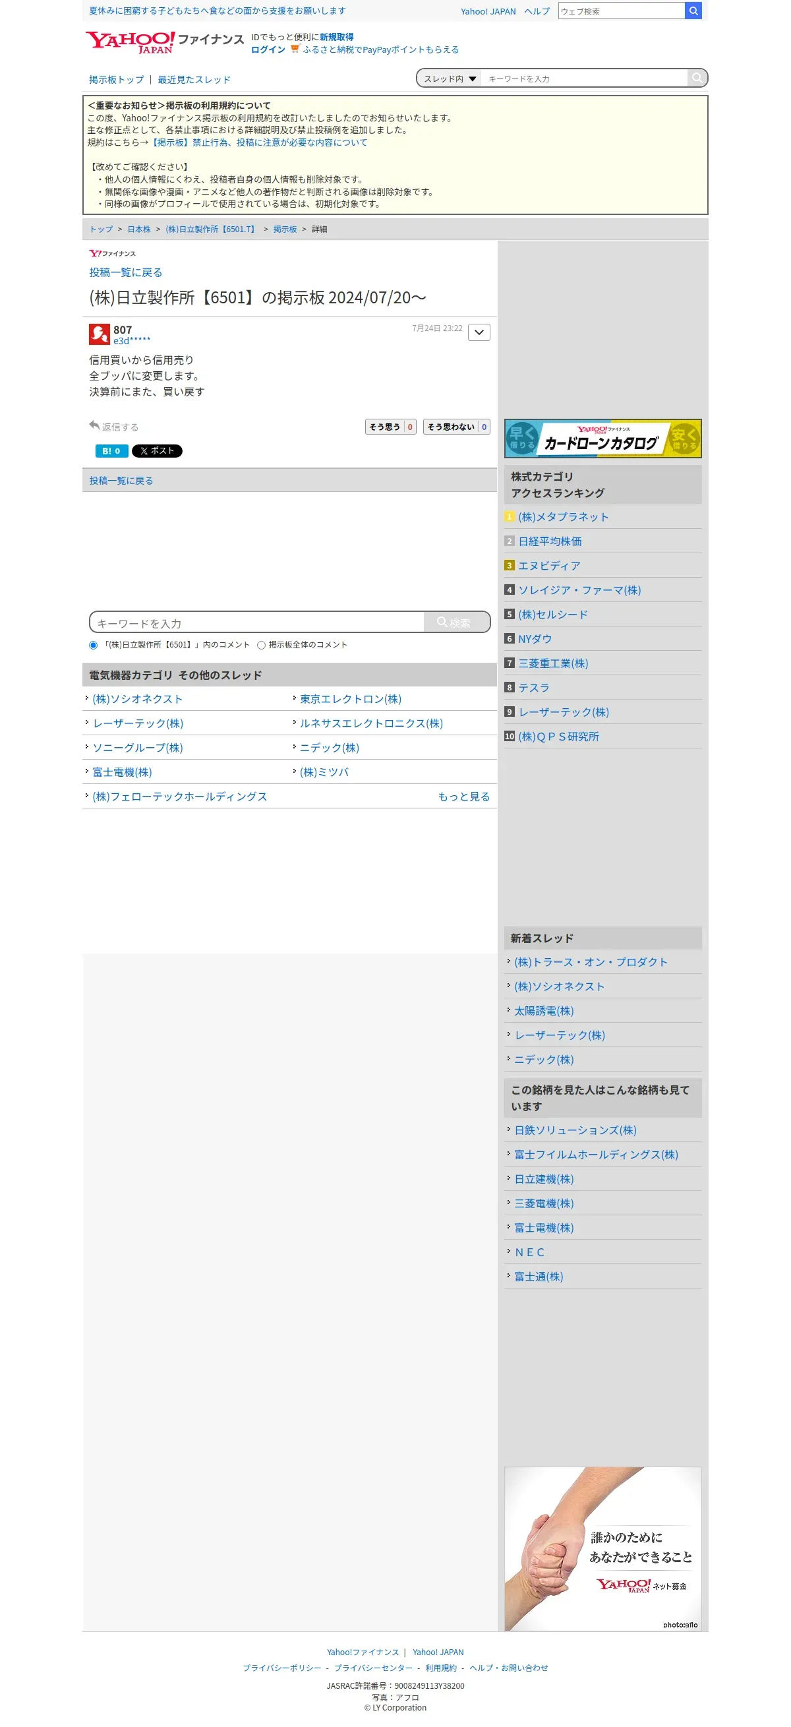The image size is (791, 1727).
Task: Open the スレッド内 search scope dropdown
Action: pyautogui.click(x=449, y=78)
